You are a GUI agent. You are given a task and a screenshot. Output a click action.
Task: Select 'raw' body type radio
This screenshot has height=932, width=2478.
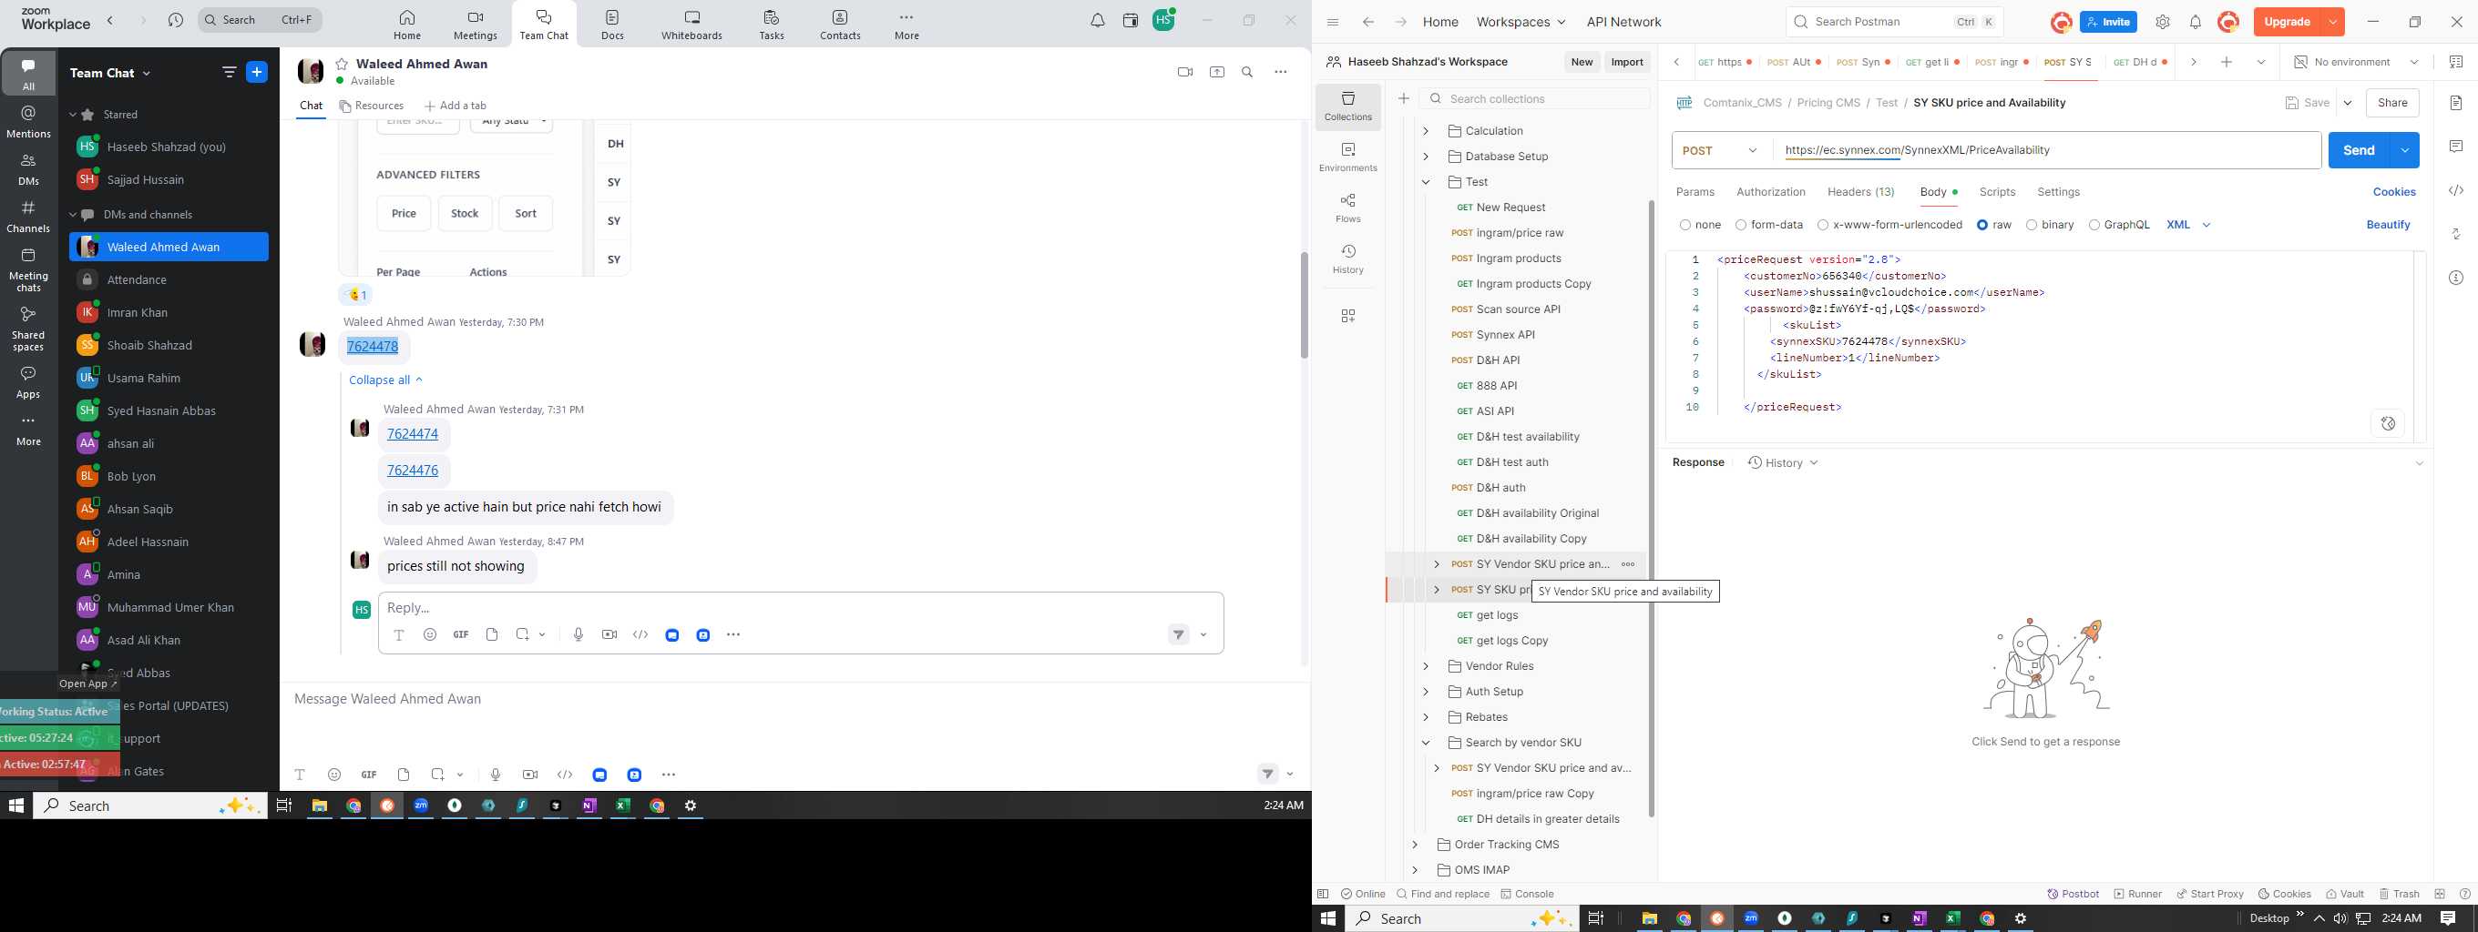(x=1982, y=225)
